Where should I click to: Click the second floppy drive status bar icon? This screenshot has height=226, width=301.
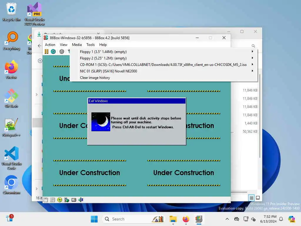(53, 200)
